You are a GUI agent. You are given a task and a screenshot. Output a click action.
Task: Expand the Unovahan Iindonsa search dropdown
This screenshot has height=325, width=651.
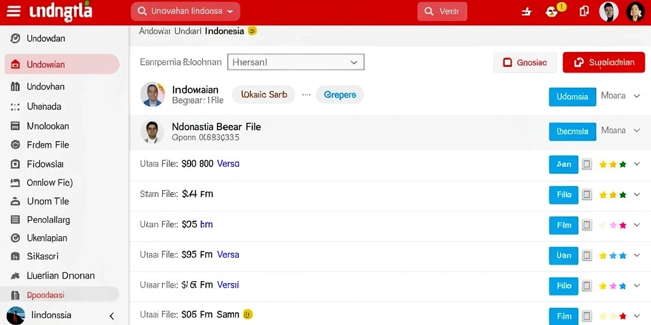tap(185, 11)
